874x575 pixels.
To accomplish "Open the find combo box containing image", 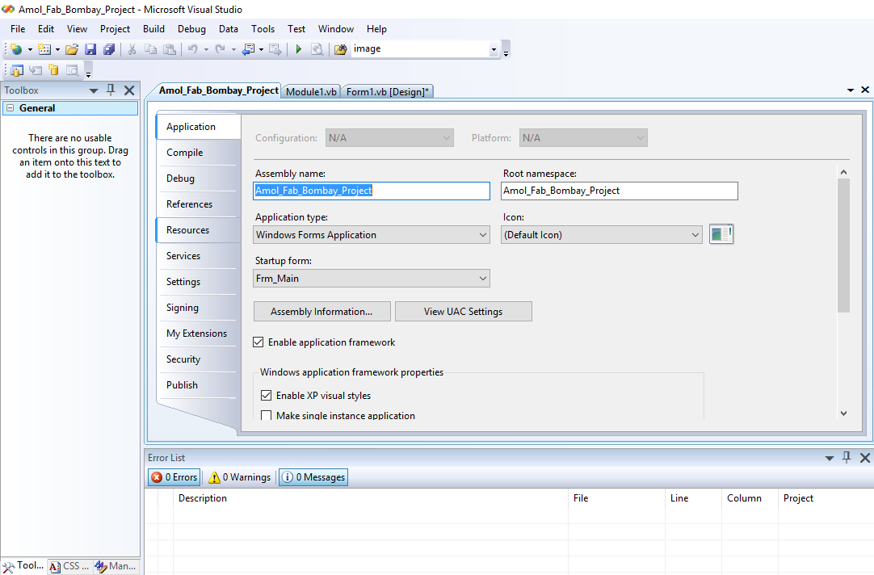I will pos(494,49).
